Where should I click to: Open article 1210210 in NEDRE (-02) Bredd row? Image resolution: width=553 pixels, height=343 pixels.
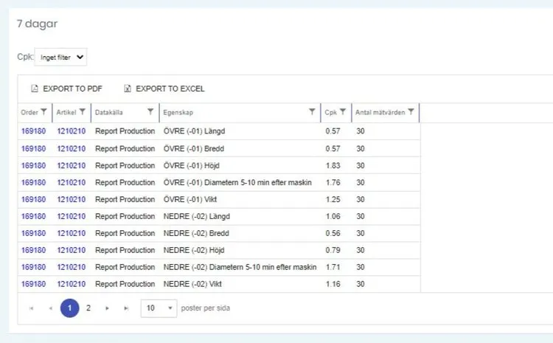tap(72, 233)
